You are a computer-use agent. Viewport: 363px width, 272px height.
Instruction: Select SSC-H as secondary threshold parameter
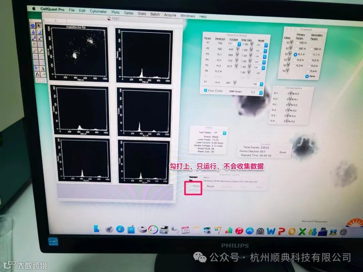click(312, 49)
